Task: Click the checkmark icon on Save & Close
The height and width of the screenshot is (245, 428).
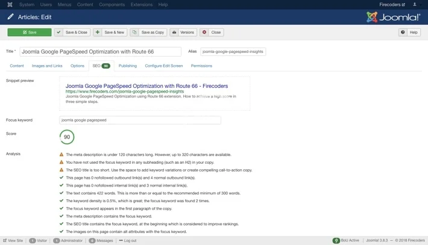Action: (58, 33)
